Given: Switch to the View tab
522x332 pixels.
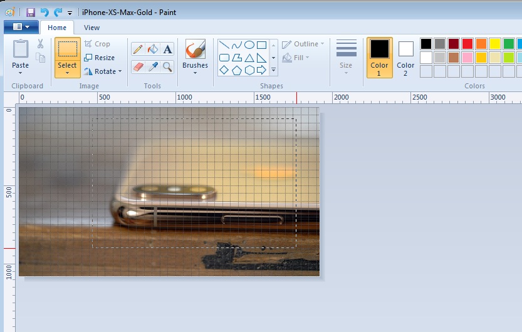Looking at the screenshot, I should click(91, 28).
